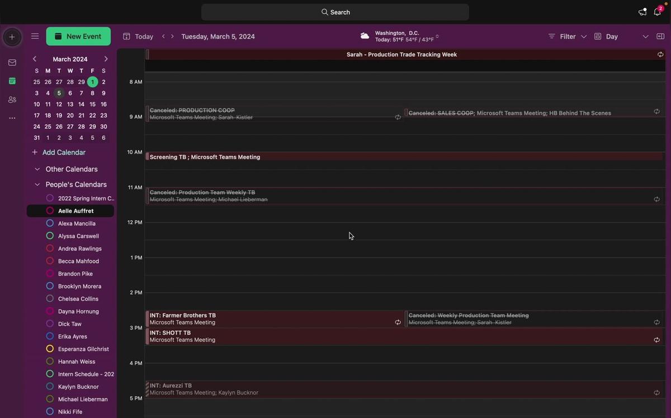Select Canceled: Production Team Weekly TB event
The width and height of the screenshot is (671, 418).
pyautogui.click(x=405, y=196)
